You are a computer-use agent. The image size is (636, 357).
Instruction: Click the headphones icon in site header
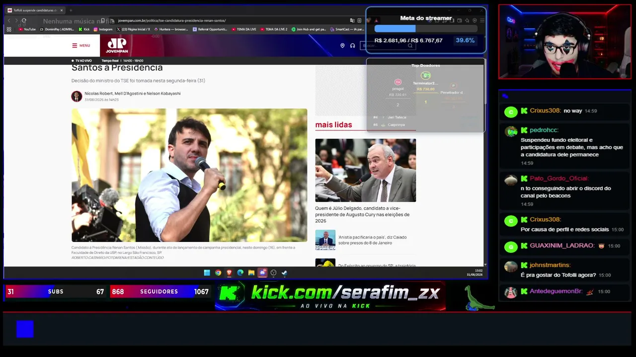pos(352,46)
